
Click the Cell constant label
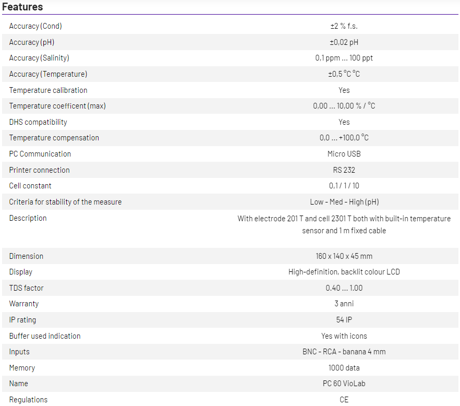pyautogui.click(x=30, y=186)
